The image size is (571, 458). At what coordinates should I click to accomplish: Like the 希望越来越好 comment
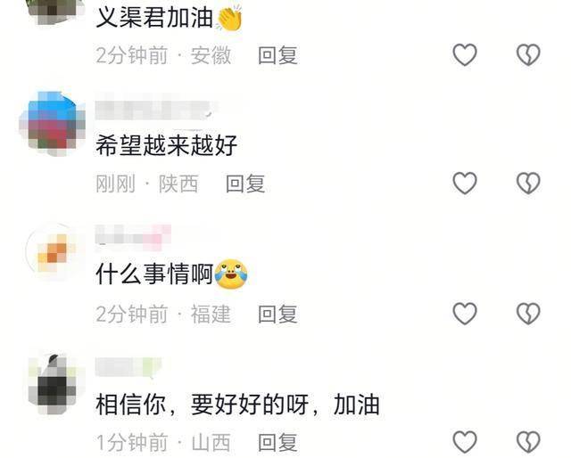pos(465,183)
